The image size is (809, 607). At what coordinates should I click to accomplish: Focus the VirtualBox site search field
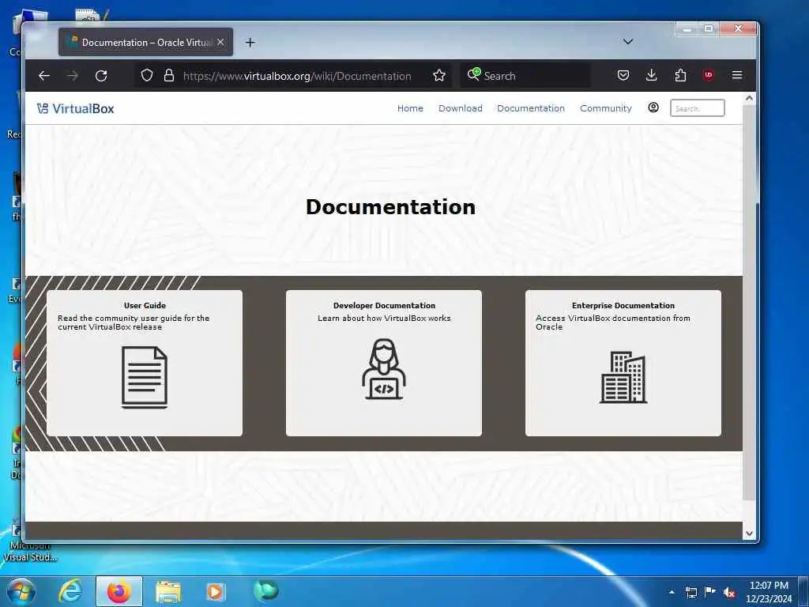pos(697,108)
